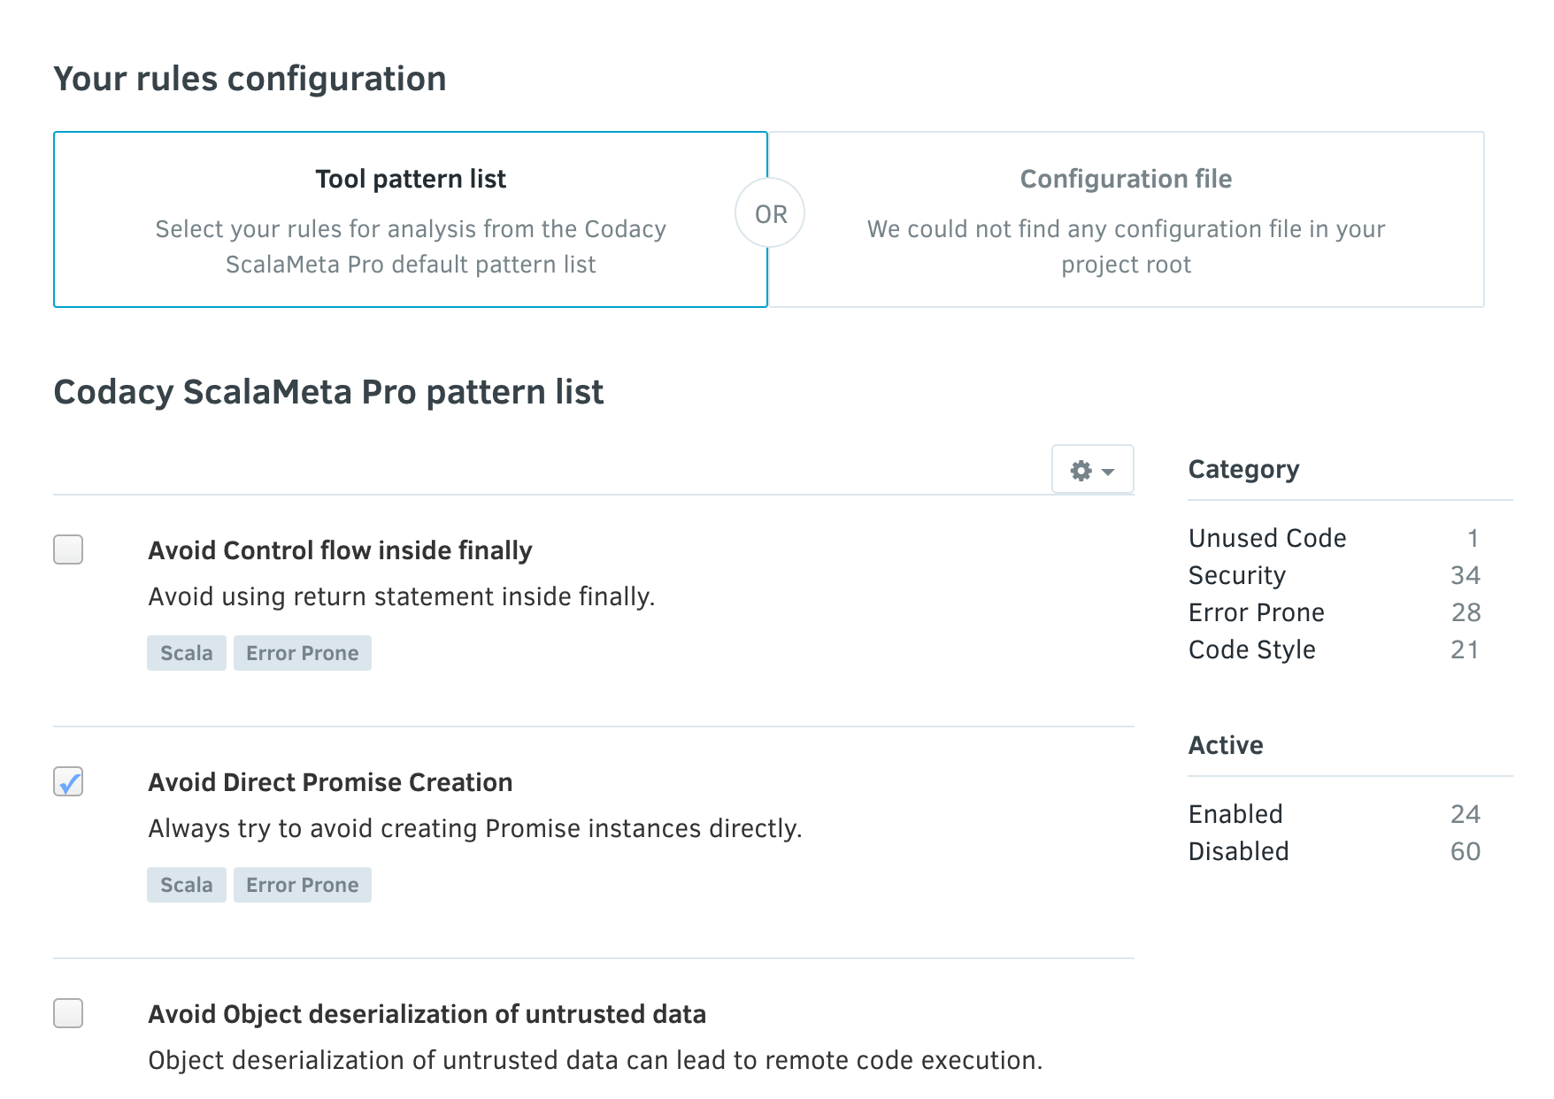Open Avoid Control flow inside finally title
Viewport: 1554px width, 1099px height.
coord(340,550)
